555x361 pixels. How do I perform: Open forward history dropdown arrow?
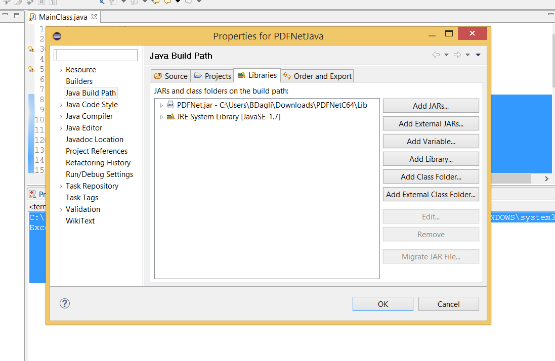click(467, 55)
